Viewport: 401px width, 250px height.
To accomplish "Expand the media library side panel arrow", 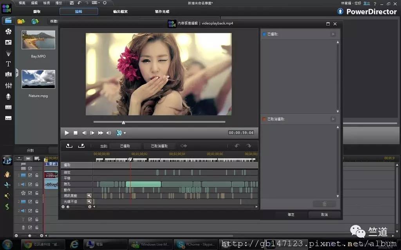I will (x=17, y=72).
